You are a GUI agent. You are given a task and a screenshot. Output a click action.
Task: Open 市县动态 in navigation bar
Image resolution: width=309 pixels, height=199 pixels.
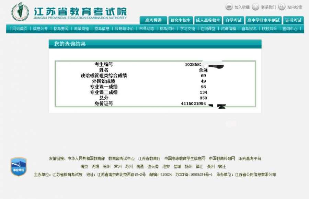pyautogui.click(x=146, y=29)
